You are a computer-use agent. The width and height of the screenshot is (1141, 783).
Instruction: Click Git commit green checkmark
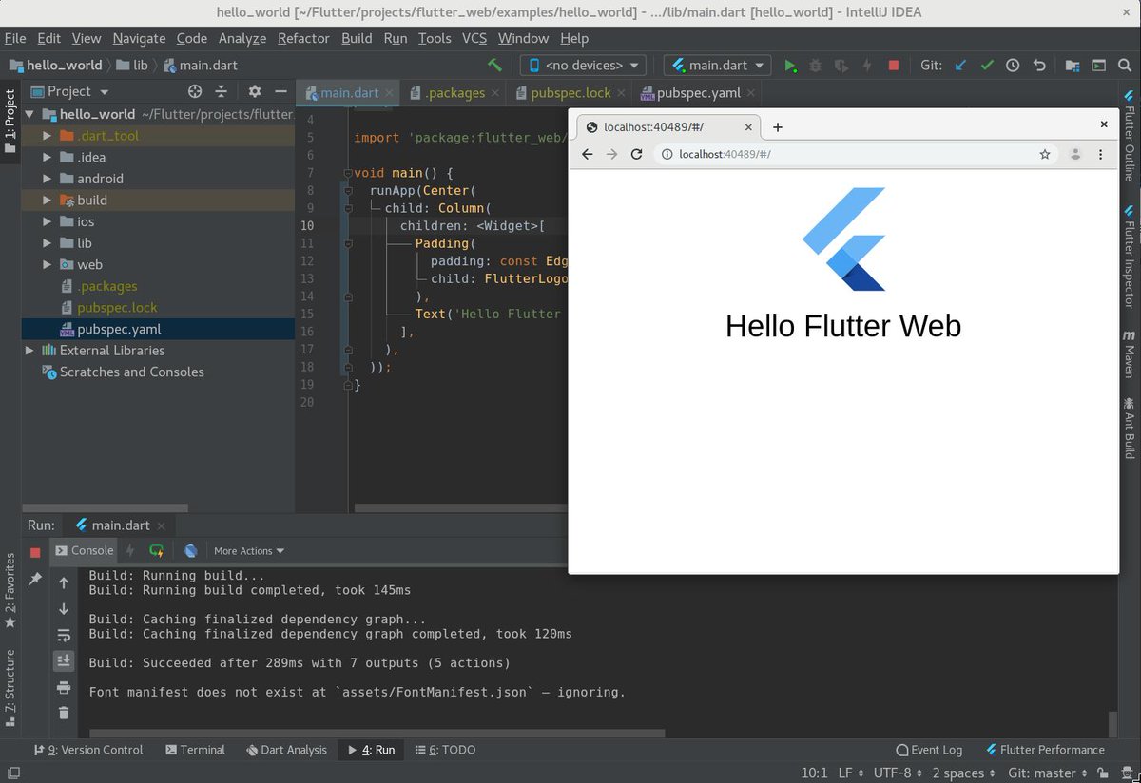point(987,66)
